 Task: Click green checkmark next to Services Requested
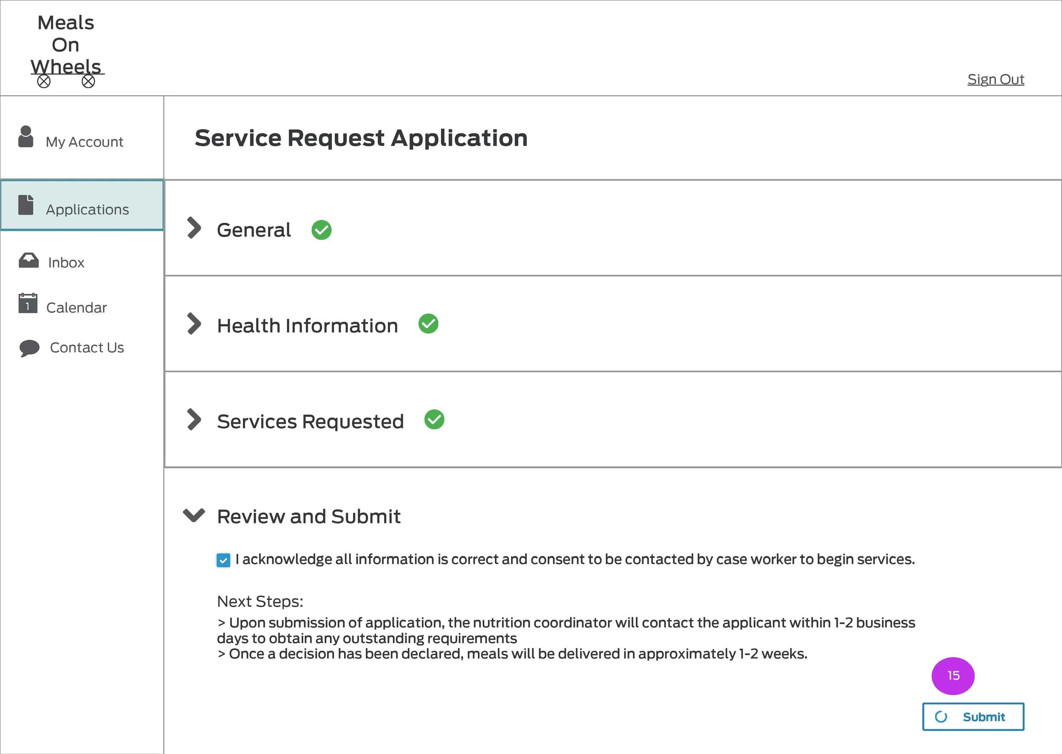coord(434,419)
